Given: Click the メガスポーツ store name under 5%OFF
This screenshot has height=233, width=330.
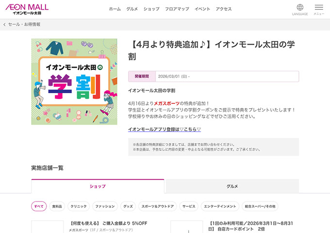Looking at the screenshot, I should [x=79, y=230].
